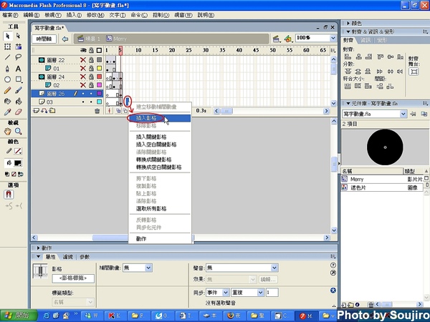Click frame 5 on the timeline ruler

120,50
